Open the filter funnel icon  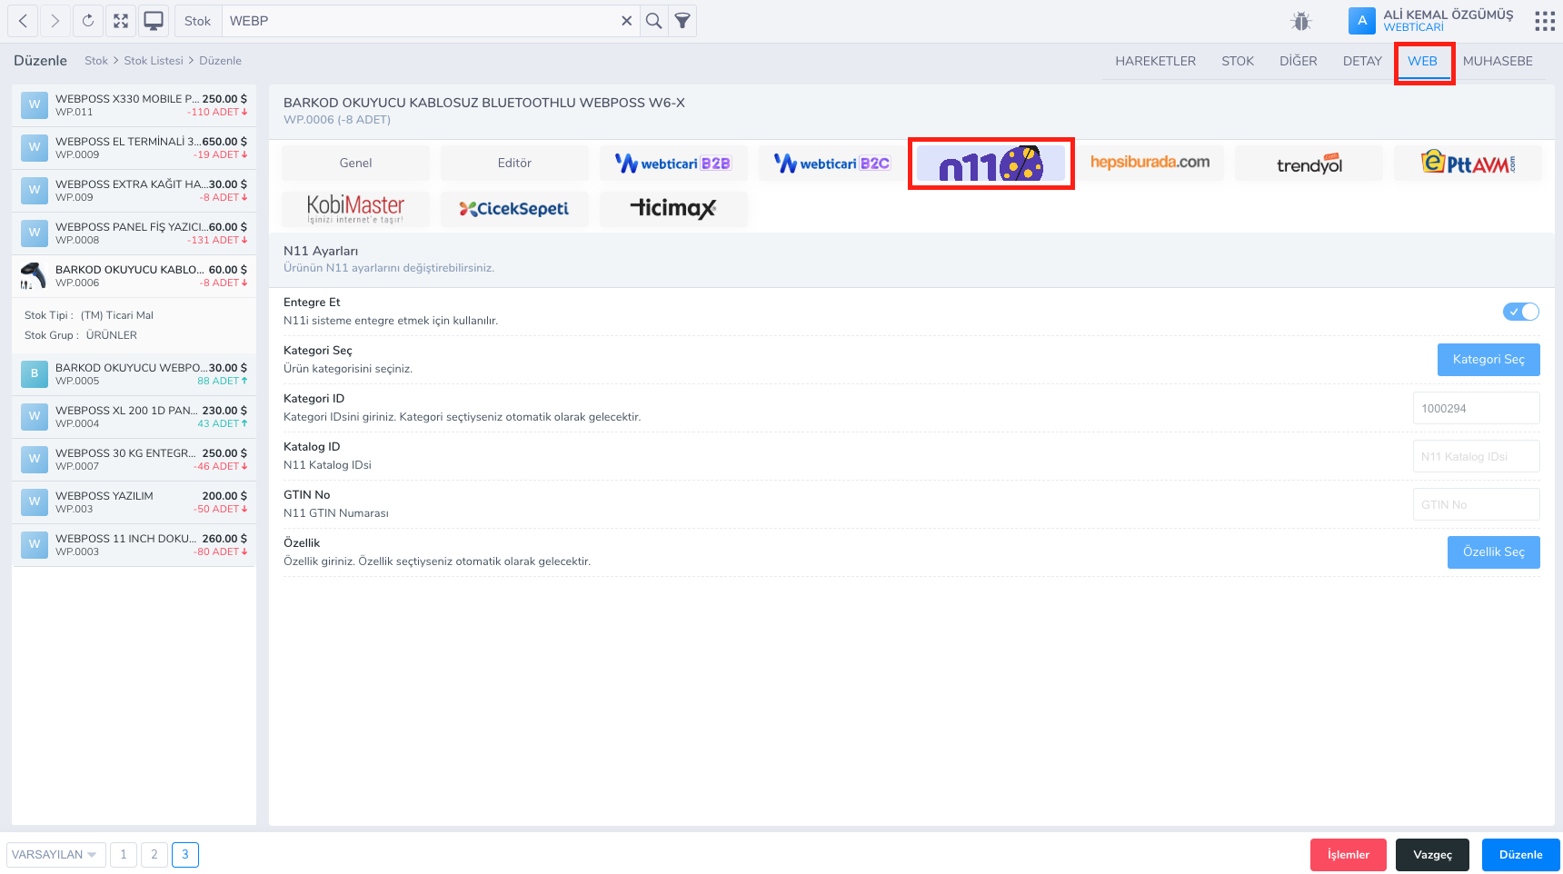click(x=682, y=21)
